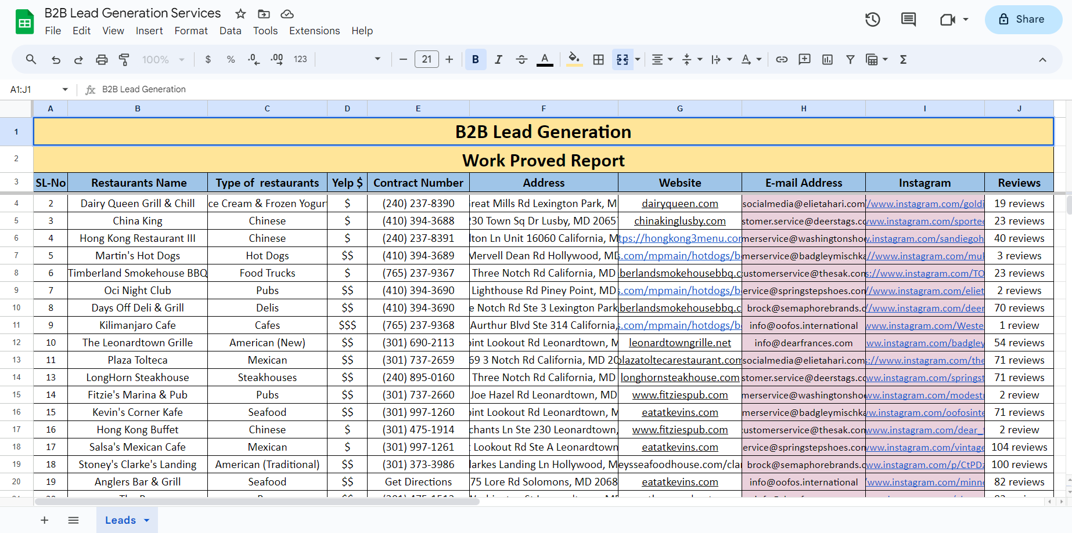Click the font size field showing 21

427,59
